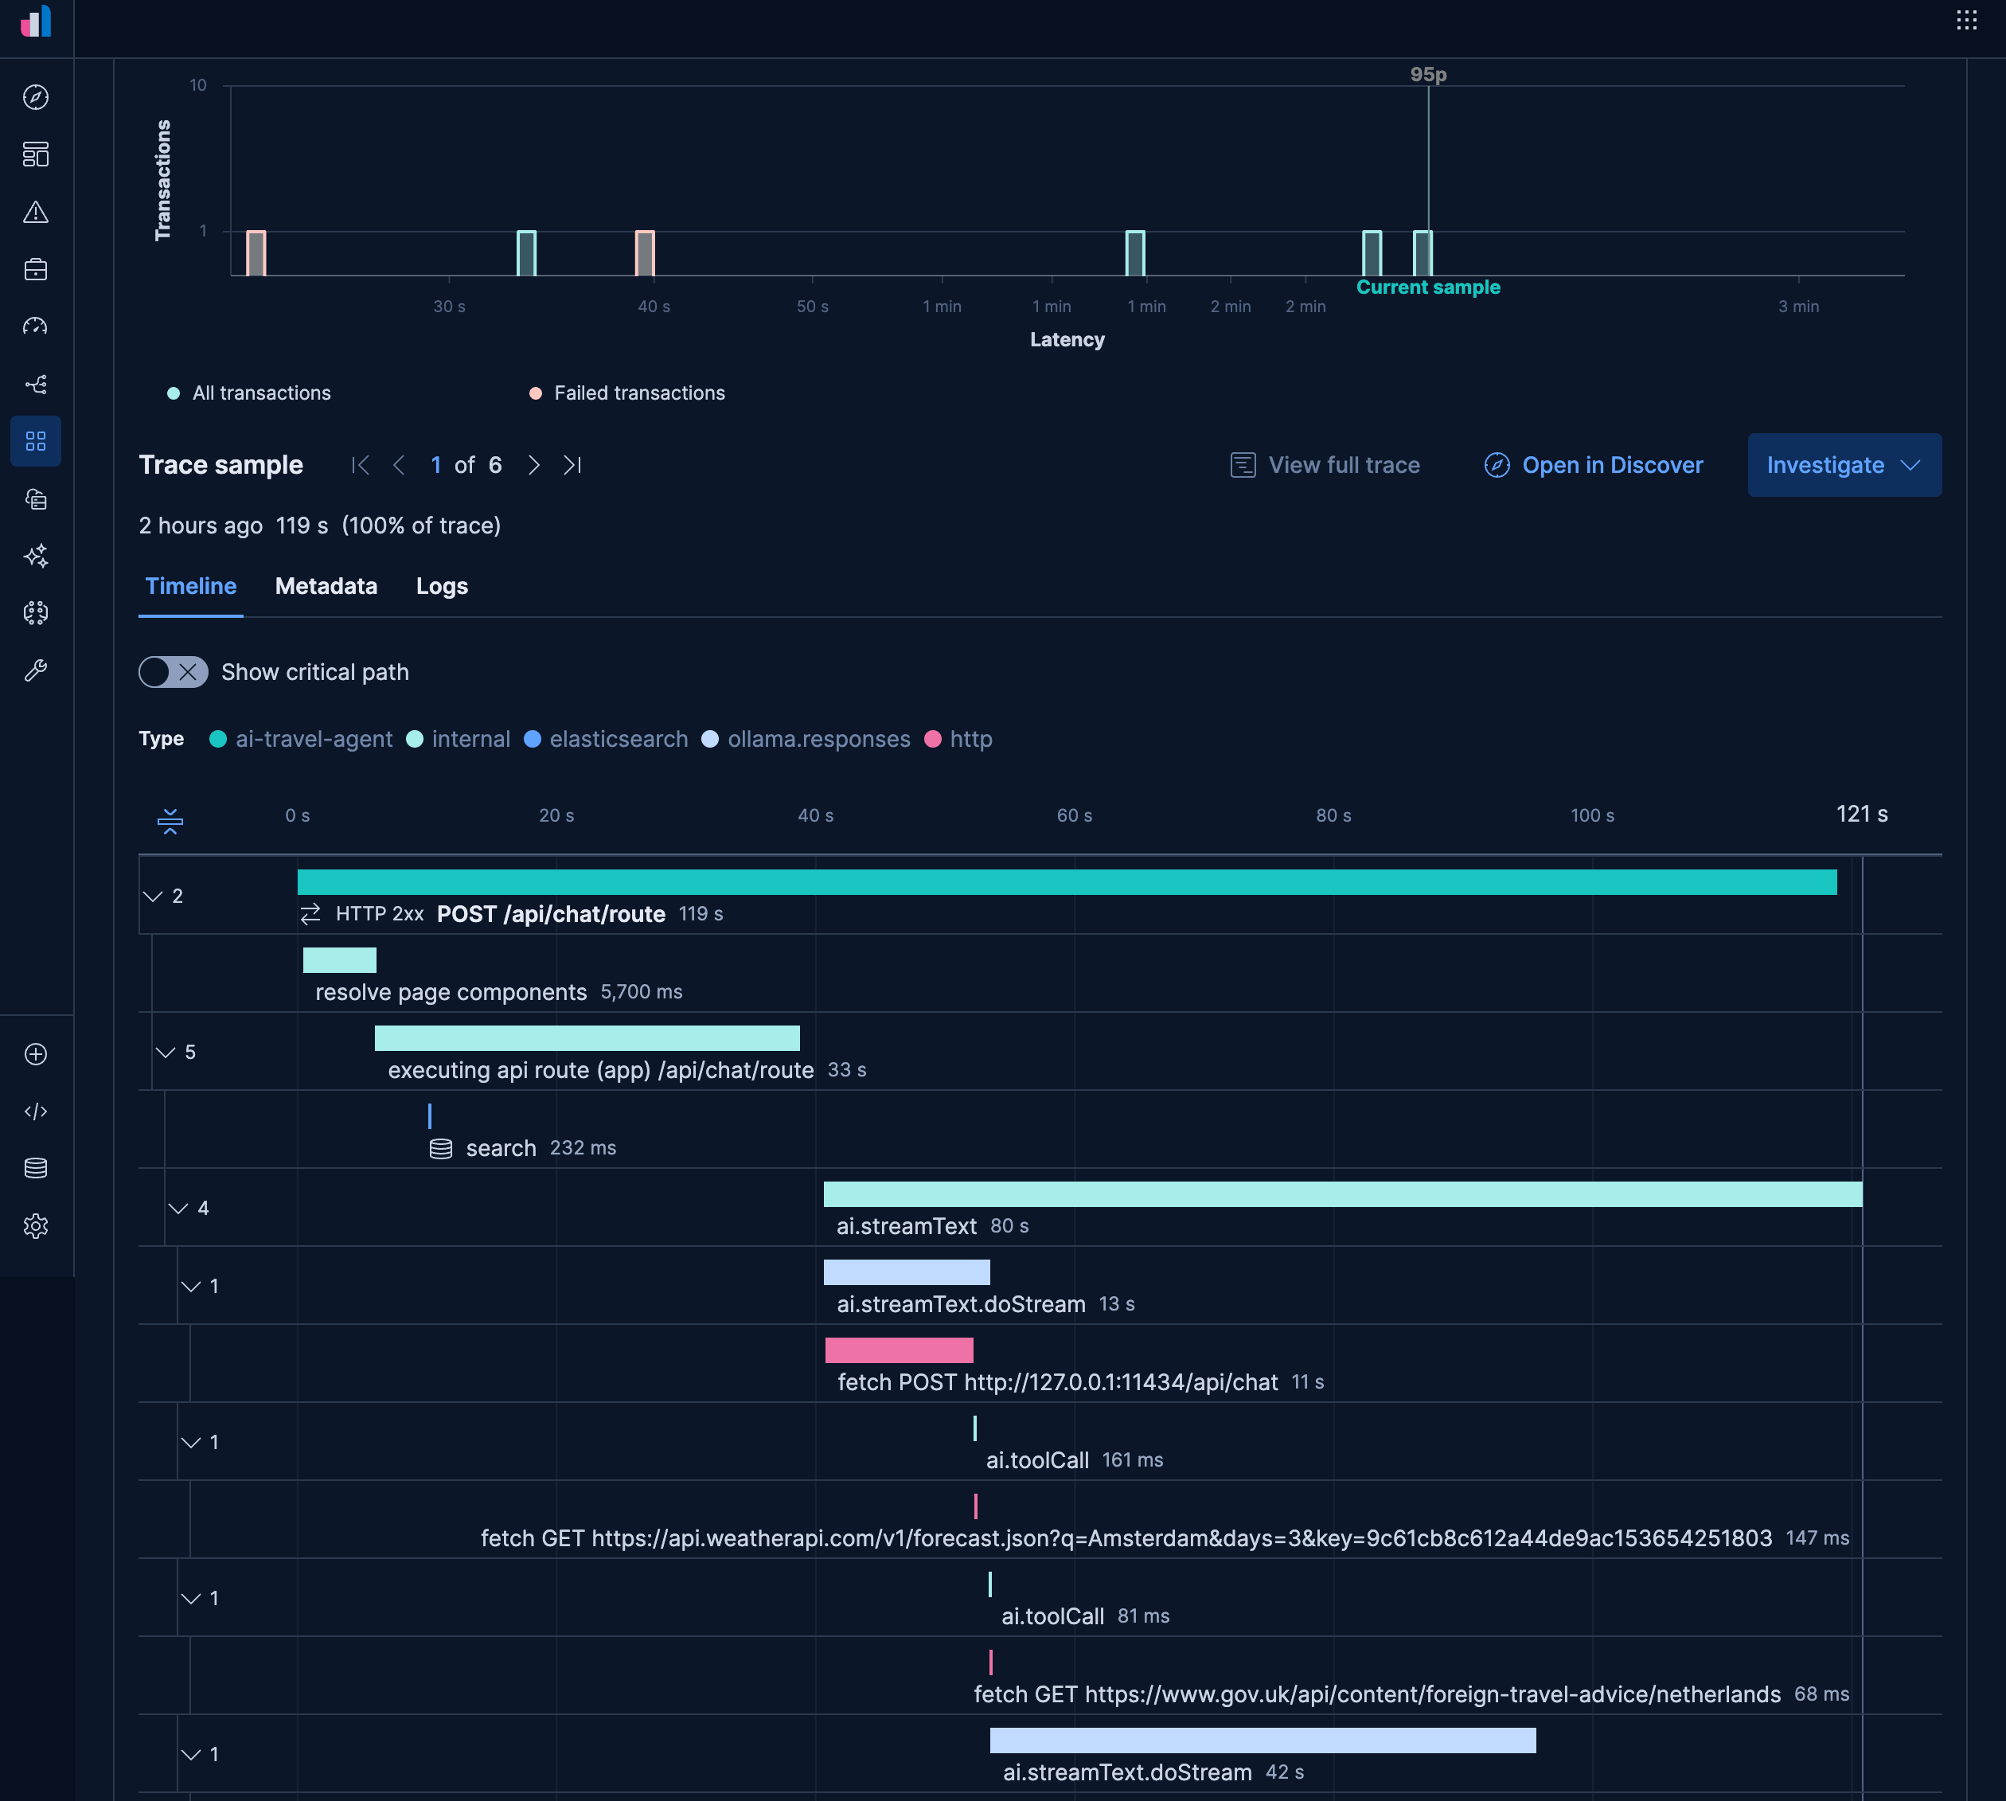
Task: Click the http type legend color dot
Action: (932, 739)
